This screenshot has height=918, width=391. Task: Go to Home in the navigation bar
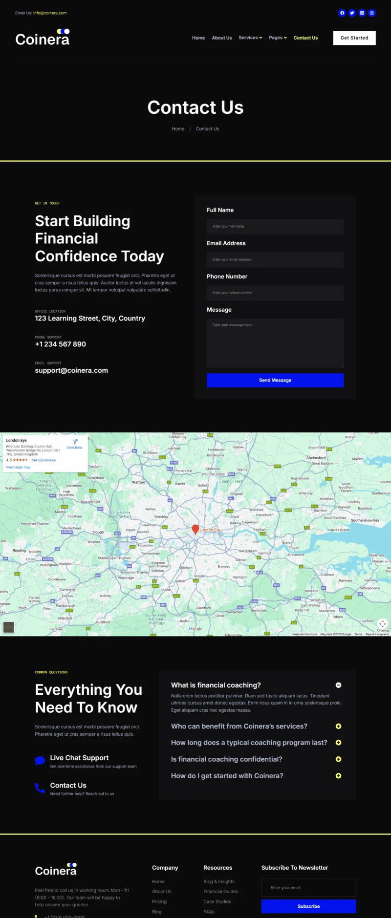[x=198, y=38]
